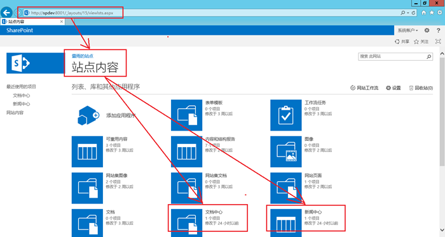Click the 网站集文档 title text
This screenshot has height=237, width=445.
click(x=216, y=176)
